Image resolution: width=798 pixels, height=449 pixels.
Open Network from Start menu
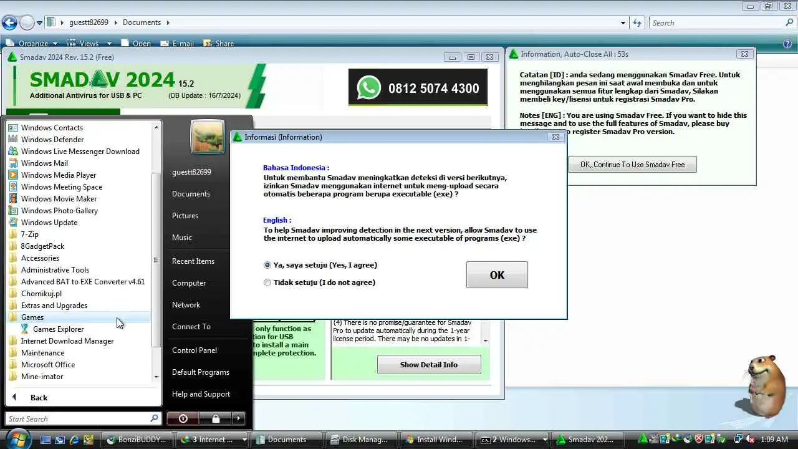[186, 305]
